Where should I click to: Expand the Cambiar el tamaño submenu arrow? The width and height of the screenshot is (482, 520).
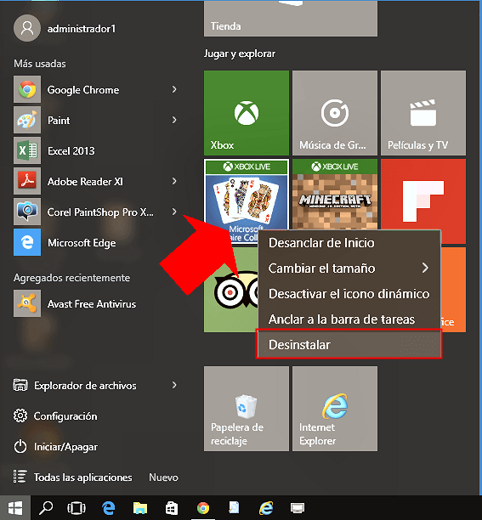coord(425,268)
